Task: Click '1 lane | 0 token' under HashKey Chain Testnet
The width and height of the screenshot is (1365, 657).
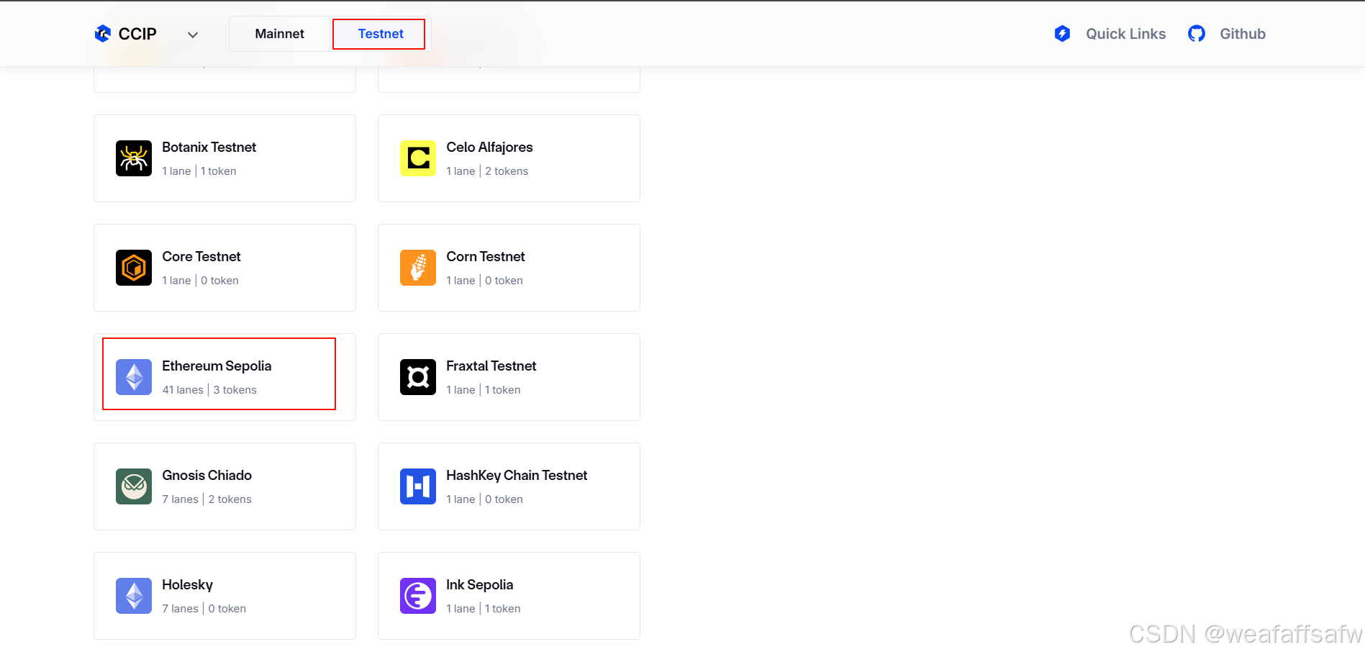Action: coord(484,499)
